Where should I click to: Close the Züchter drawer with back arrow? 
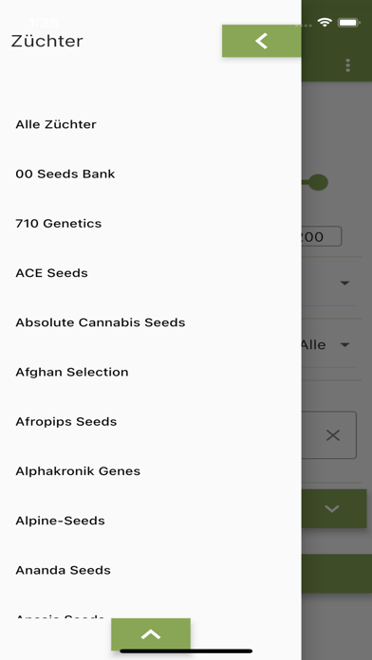[261, 41]
